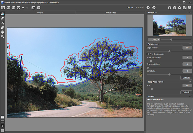Click the Parameters panel title
The width and height of the screenshot is (193, 133).
pos(153,44)
